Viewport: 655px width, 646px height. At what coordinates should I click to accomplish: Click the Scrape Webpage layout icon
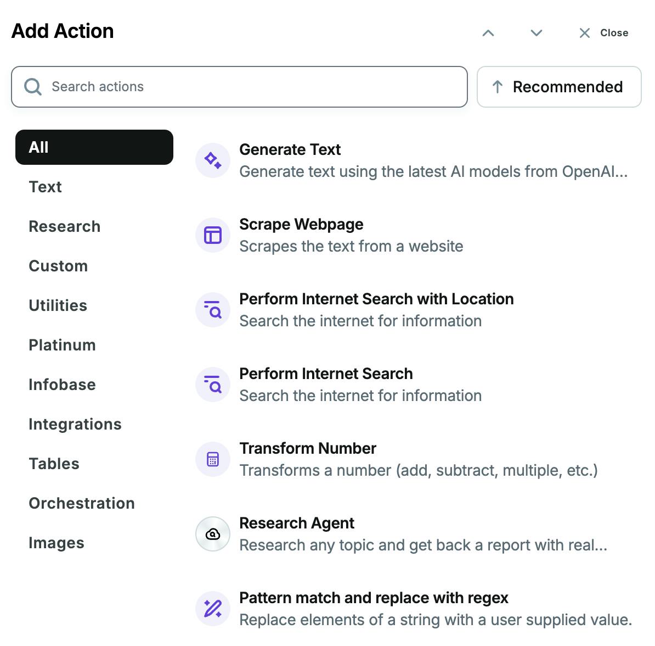click(x=213, y=235)
